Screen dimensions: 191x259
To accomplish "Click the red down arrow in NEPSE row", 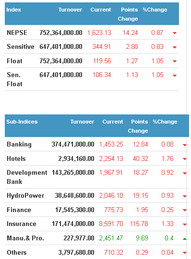I will coord(175,33).
